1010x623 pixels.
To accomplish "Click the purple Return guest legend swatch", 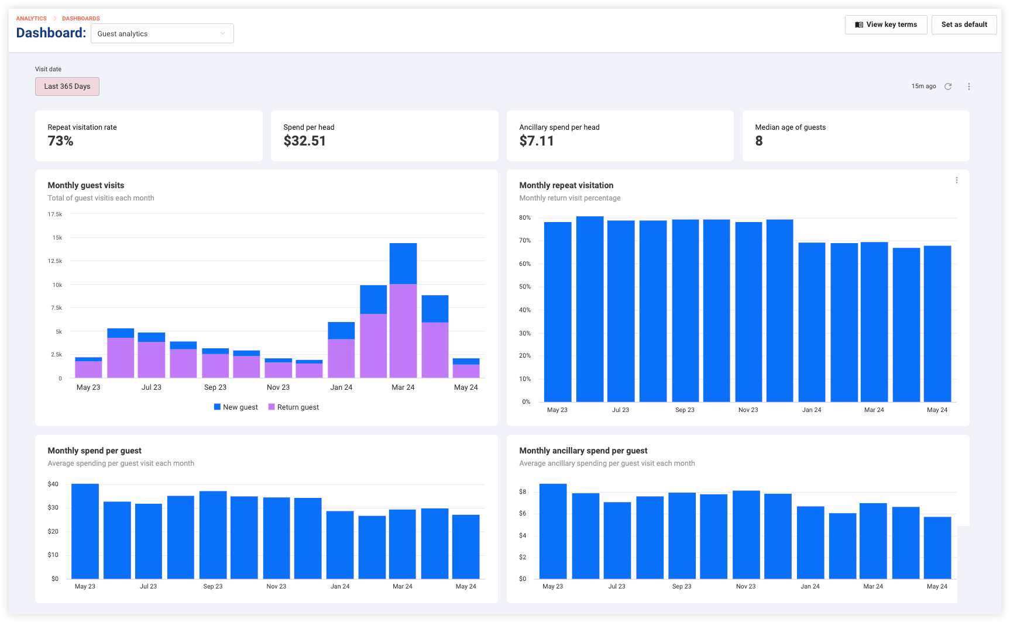I will point(272,407).
